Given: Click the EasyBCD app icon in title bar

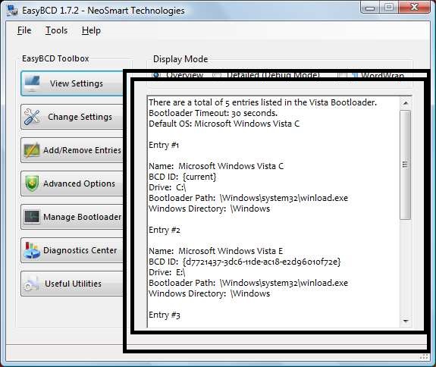Looking at the screenshot, I should (12, 11).
